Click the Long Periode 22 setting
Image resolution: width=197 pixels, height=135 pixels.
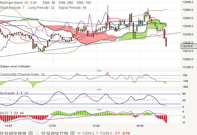41,8
